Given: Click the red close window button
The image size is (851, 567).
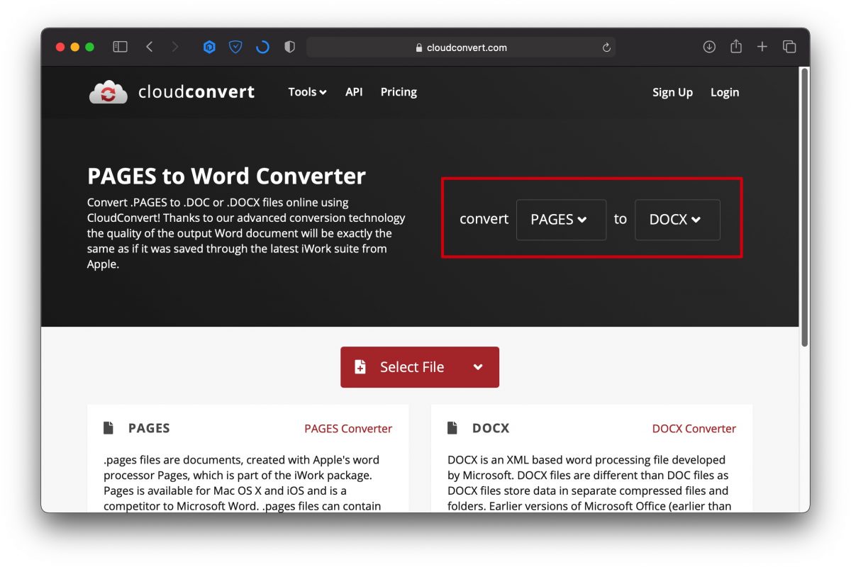Looking at the screenshot, I should point(60,47).
